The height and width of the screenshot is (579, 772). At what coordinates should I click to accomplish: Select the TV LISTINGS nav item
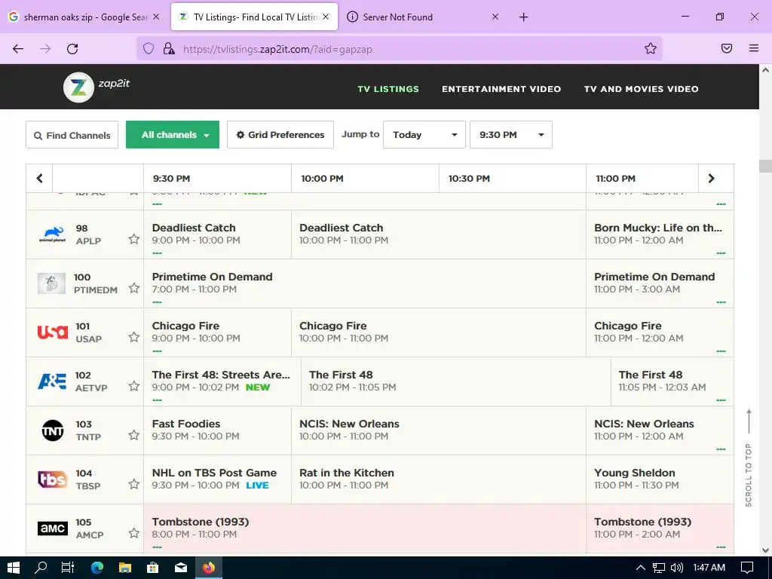(388, 89)
